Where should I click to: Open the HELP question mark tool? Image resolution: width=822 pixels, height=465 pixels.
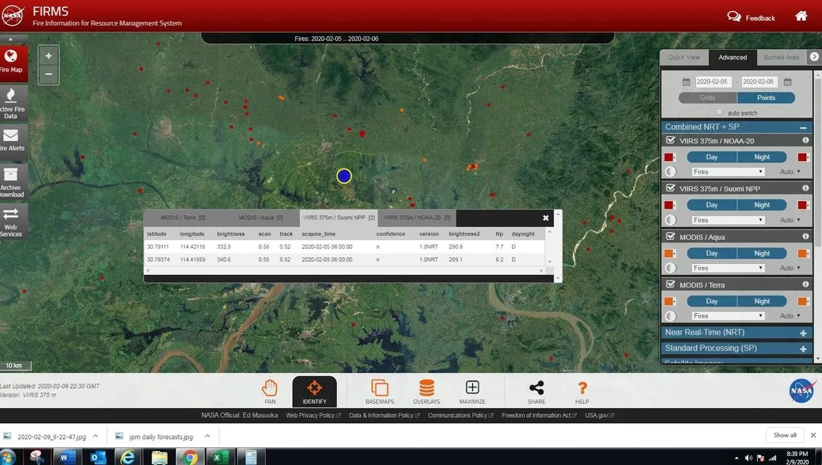tap(582, 392)
